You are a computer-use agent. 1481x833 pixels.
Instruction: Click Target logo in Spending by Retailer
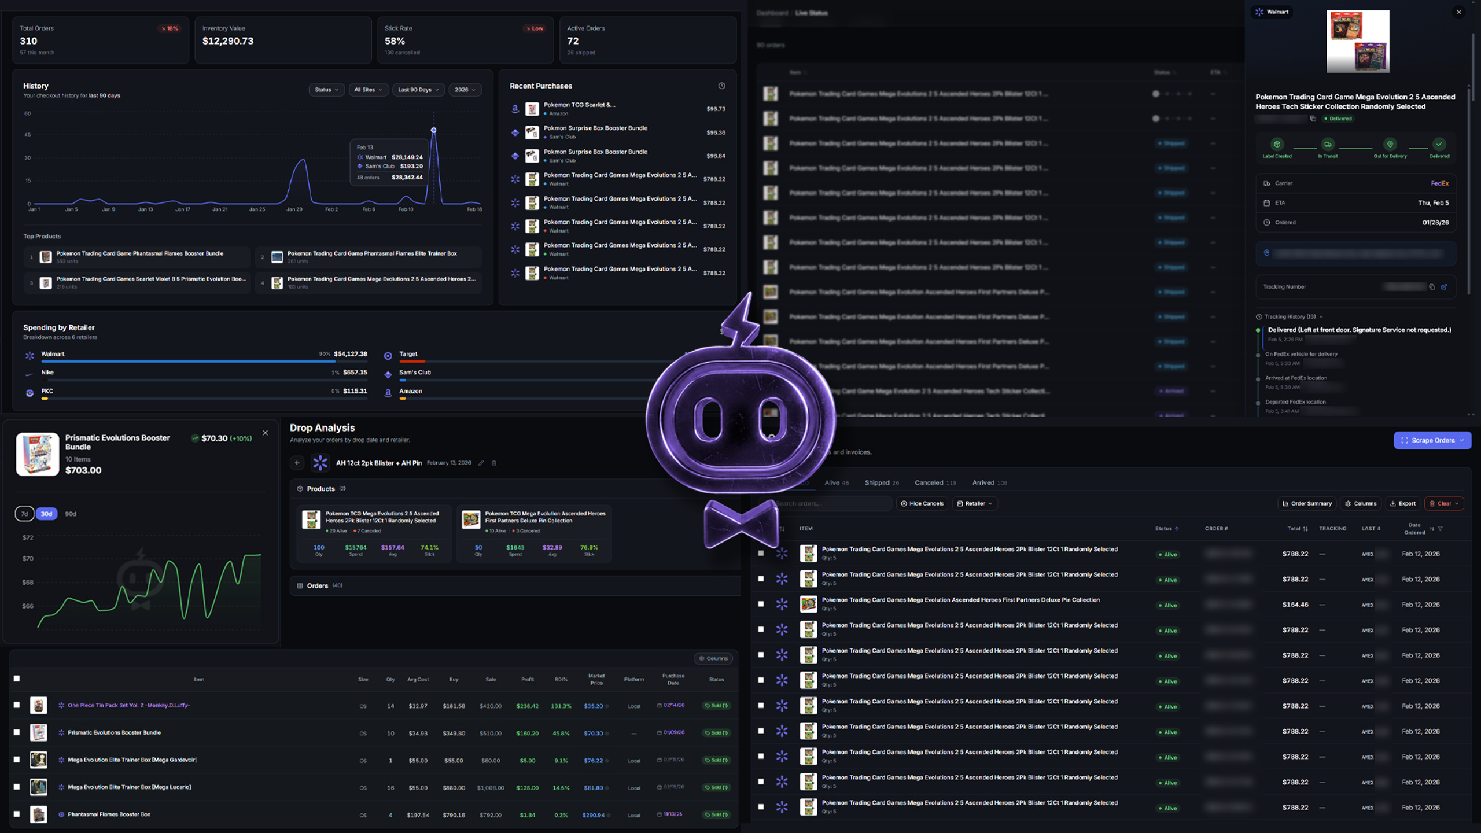point(388,356)
